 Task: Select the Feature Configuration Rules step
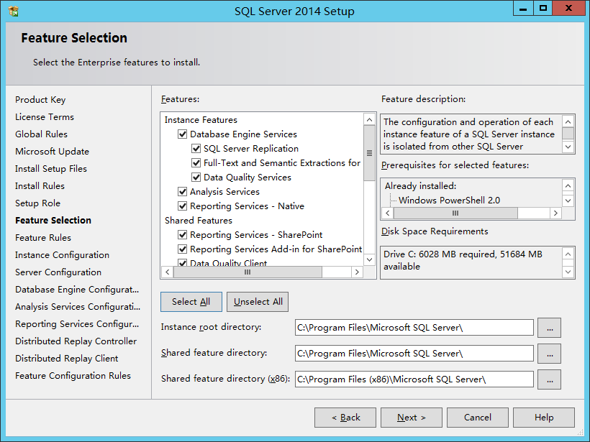coord(73,376)
